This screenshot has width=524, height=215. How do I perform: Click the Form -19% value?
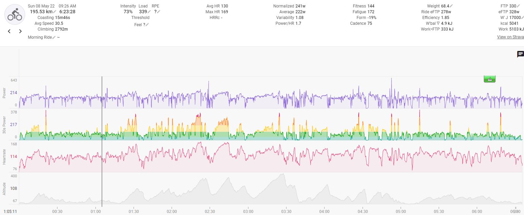[372, 18]
